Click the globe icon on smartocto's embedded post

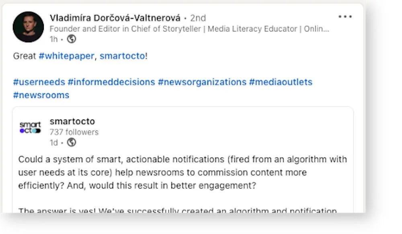point(72,142)
